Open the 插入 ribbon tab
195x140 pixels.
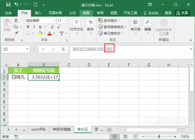coord(38,13)
